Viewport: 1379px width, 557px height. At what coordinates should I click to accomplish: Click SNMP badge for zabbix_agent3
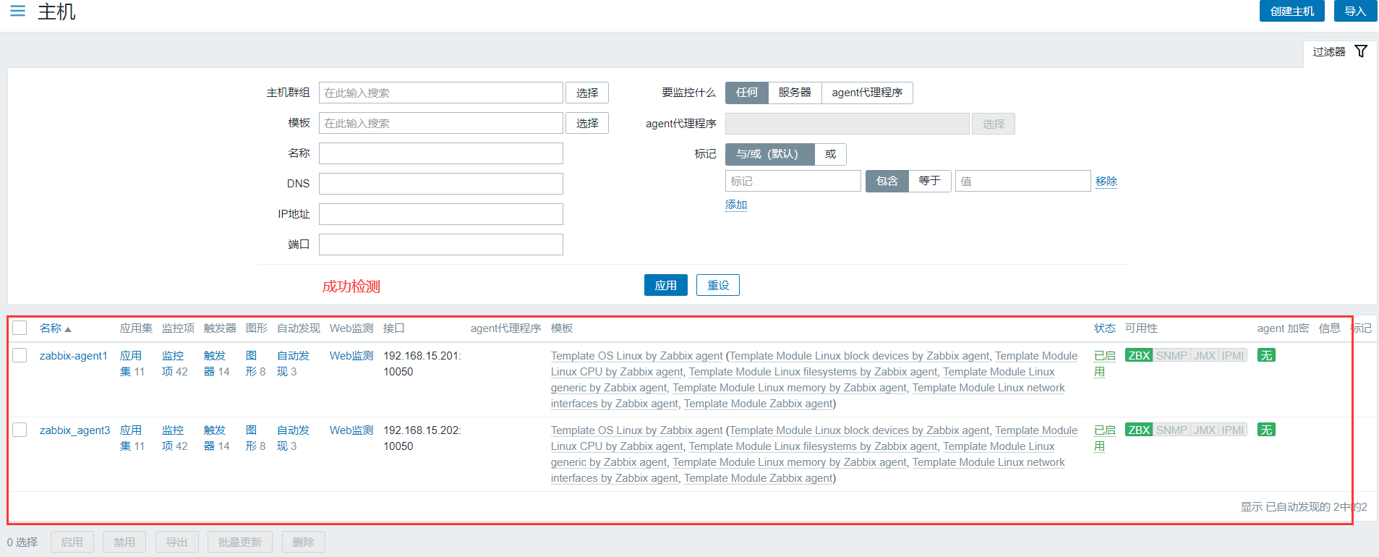click(x=1171, y=430)
